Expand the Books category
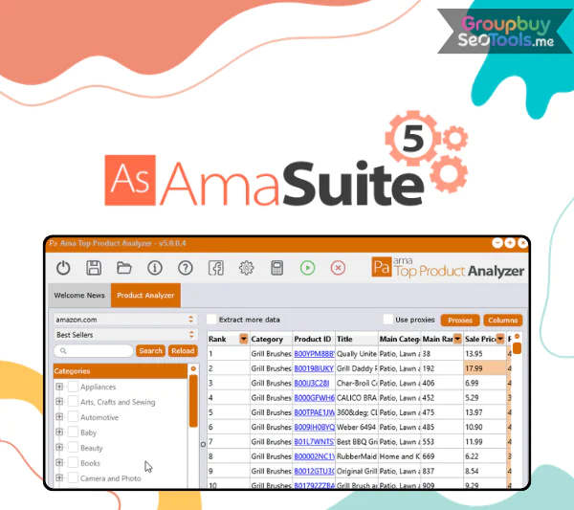 click(x=59, y=463)
